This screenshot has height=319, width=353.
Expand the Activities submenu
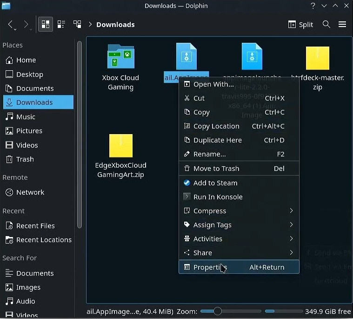[x=239, y=239]
